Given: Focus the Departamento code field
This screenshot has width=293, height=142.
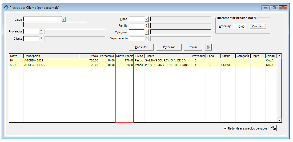Looking at the screenshot, I should point(137,39).
